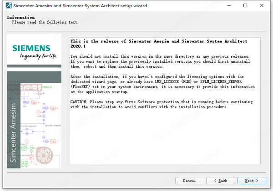
Task: Click inside the release information text box
Action: [x=165, y=101]
